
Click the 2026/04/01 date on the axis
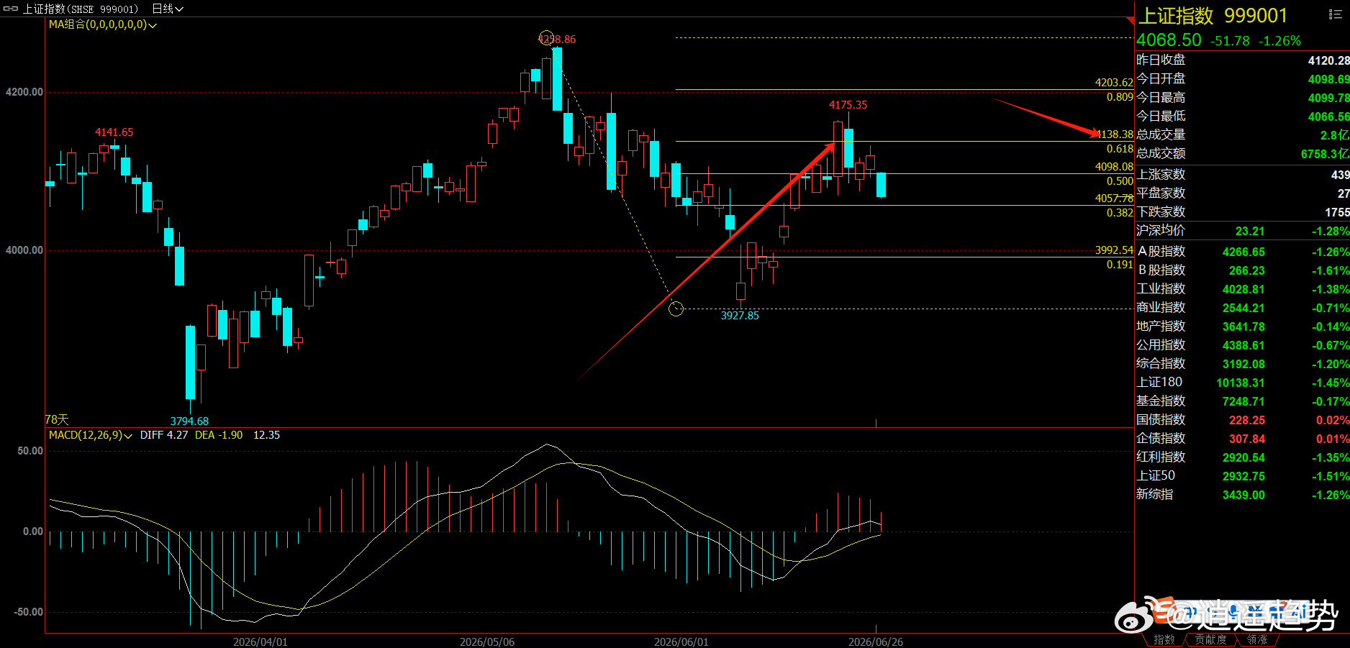[261, 642]
